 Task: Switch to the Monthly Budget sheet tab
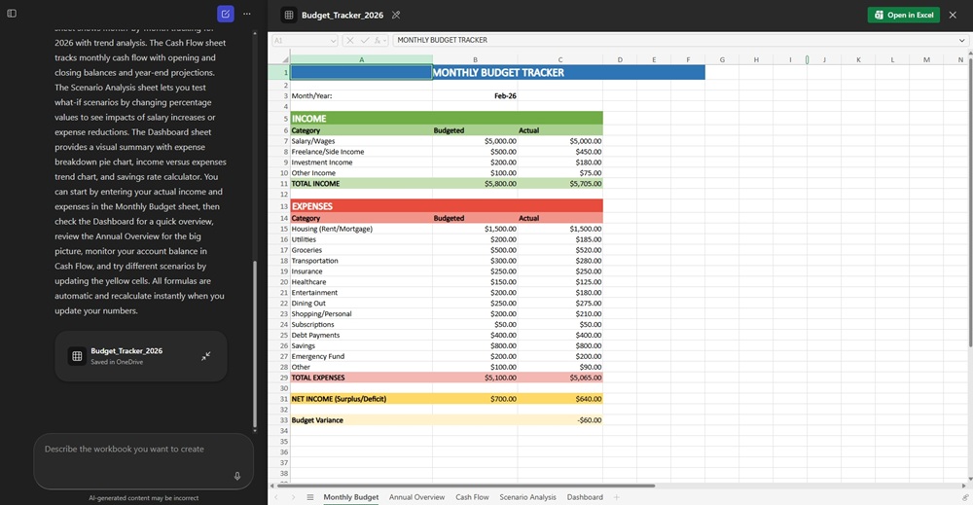[x=350, y=497]
